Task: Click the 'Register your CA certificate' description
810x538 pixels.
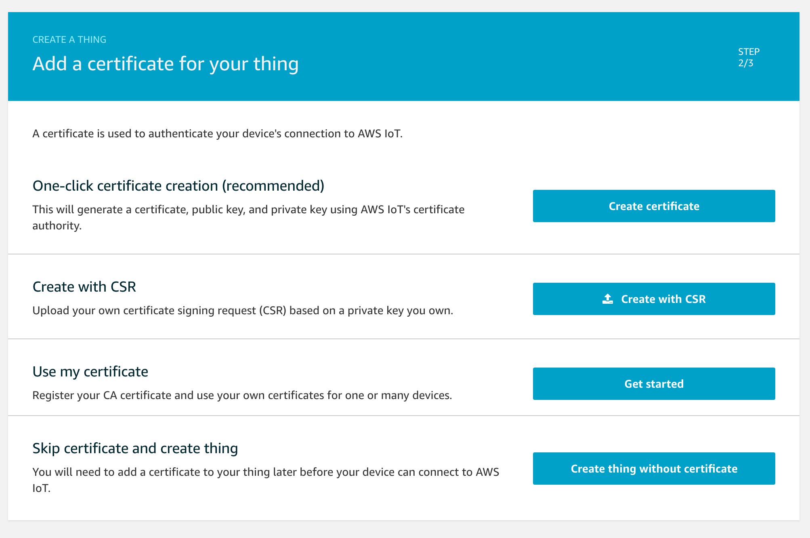Action: click(242, 395)
